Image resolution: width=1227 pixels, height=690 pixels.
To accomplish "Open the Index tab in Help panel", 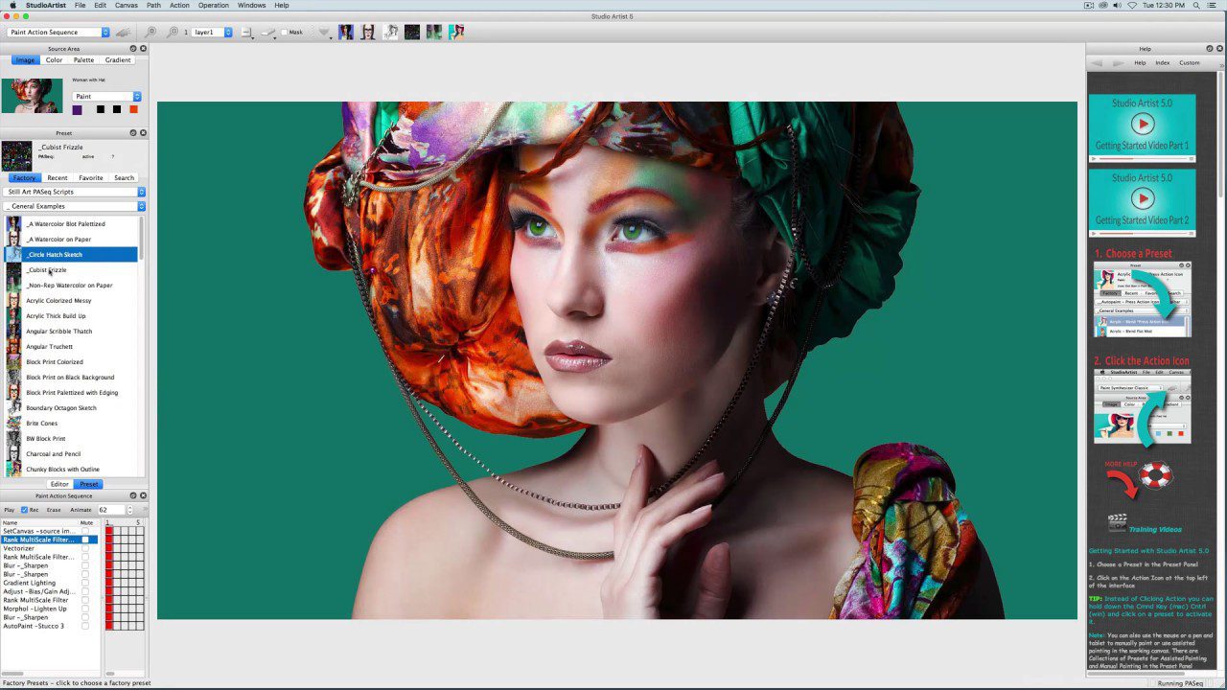I will coord(1162,63).
